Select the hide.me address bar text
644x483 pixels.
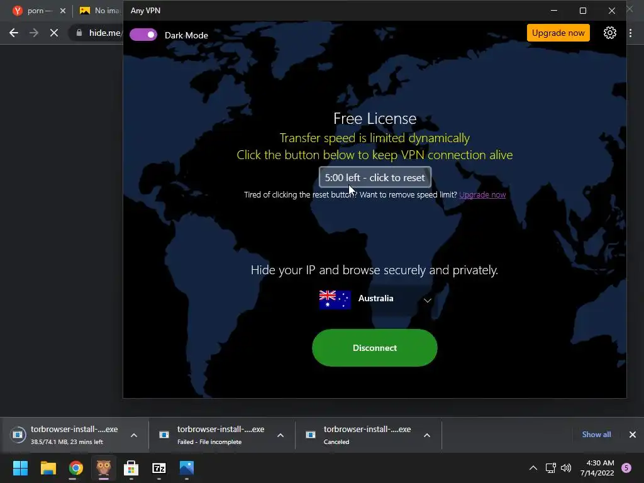pos(105,33)
